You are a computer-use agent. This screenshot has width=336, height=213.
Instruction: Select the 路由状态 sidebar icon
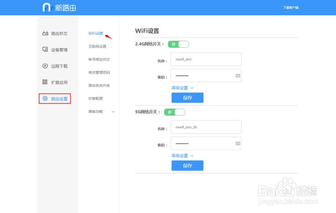45,33
